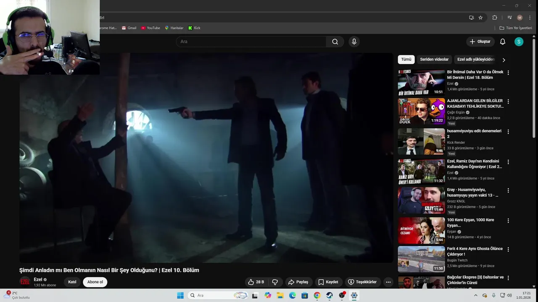Open 'Bağcılar Ekspres [3] Daltonlar' title

click(475, 280)
